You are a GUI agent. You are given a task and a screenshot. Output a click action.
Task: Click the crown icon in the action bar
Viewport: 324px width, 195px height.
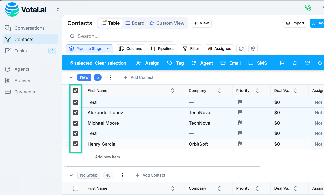307,63
